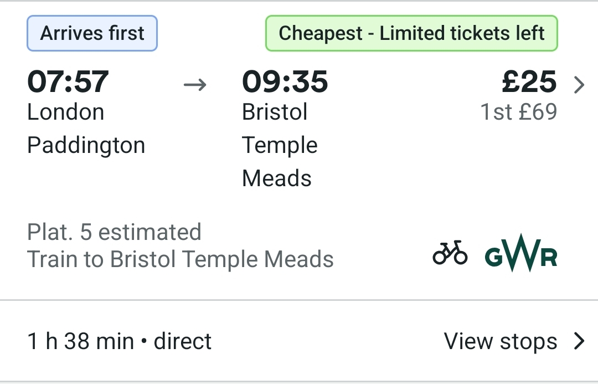This screenshot has width=598, height=384.
Task: Open fare details via chevron beside £25
Action: [579, 85]
